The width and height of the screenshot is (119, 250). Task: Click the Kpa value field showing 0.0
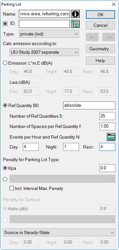click(x=107, y=168)
